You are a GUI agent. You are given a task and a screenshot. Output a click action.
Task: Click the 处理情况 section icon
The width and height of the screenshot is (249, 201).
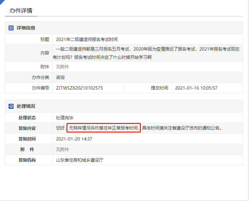(11, 106)
